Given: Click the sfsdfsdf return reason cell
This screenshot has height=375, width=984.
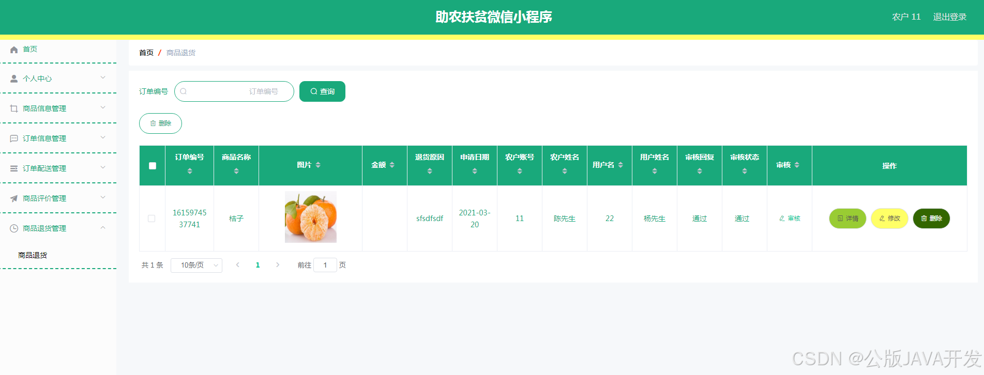Looking at the screenshot, I should [430, 218].
